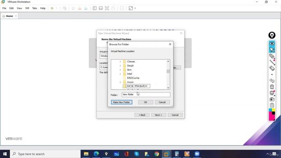Expand the Classes folder in tree

click(x=120, y=61)
